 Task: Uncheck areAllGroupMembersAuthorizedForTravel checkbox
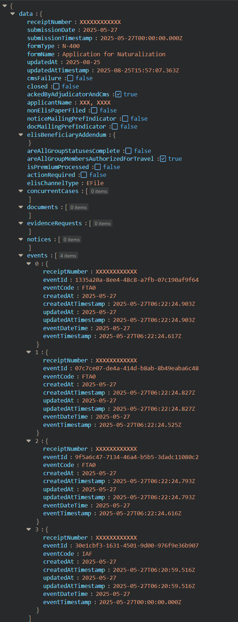163,159
